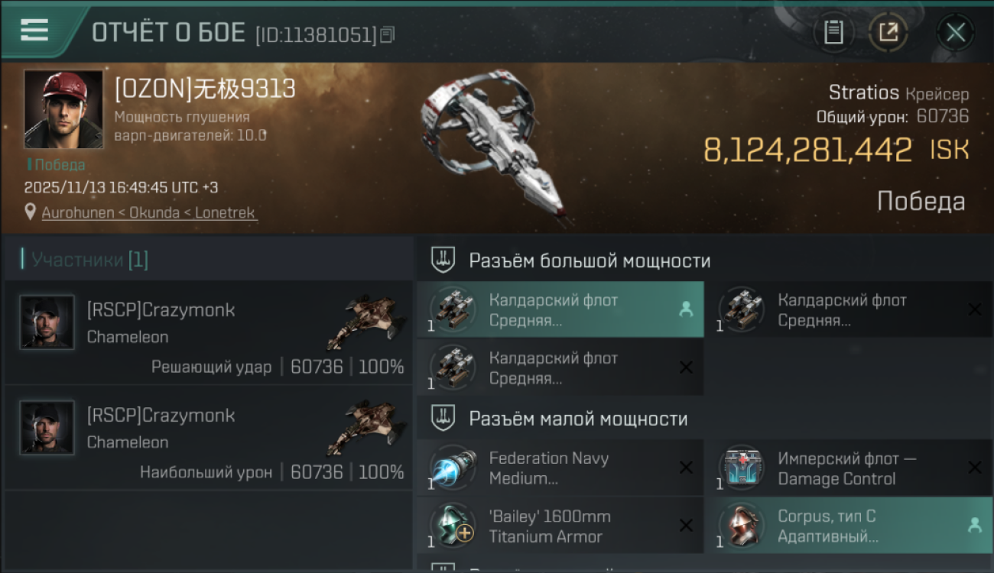Viewport: 994px width, 573px height.
Task: Select the Имперский флот Damage Control module
Action: point(849,468)
